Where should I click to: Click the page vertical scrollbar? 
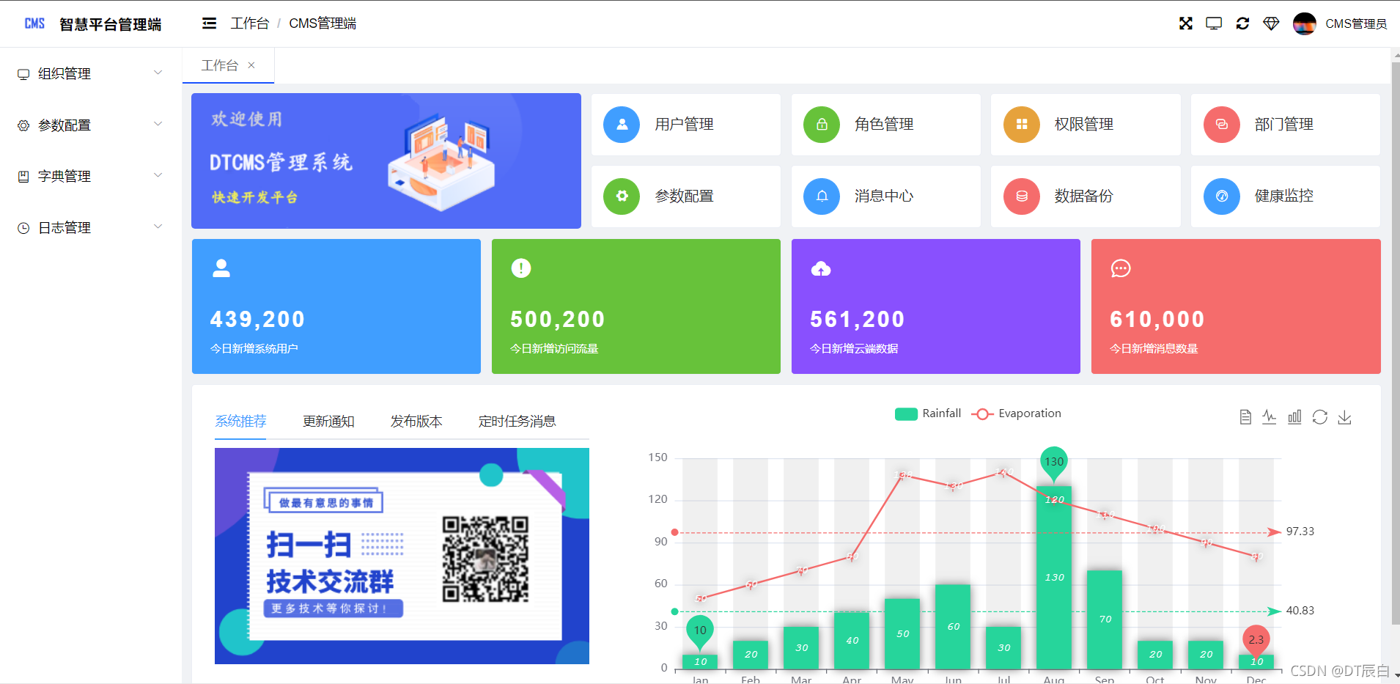[1396, 342]
